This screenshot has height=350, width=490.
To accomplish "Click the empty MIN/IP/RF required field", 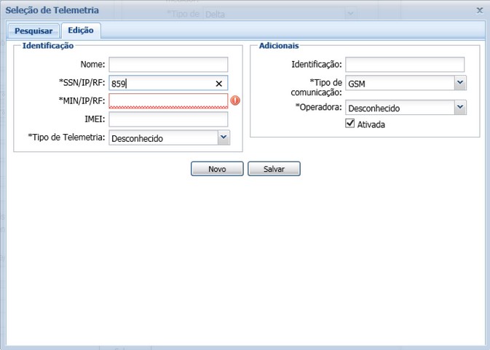I will tap(168, 101).
